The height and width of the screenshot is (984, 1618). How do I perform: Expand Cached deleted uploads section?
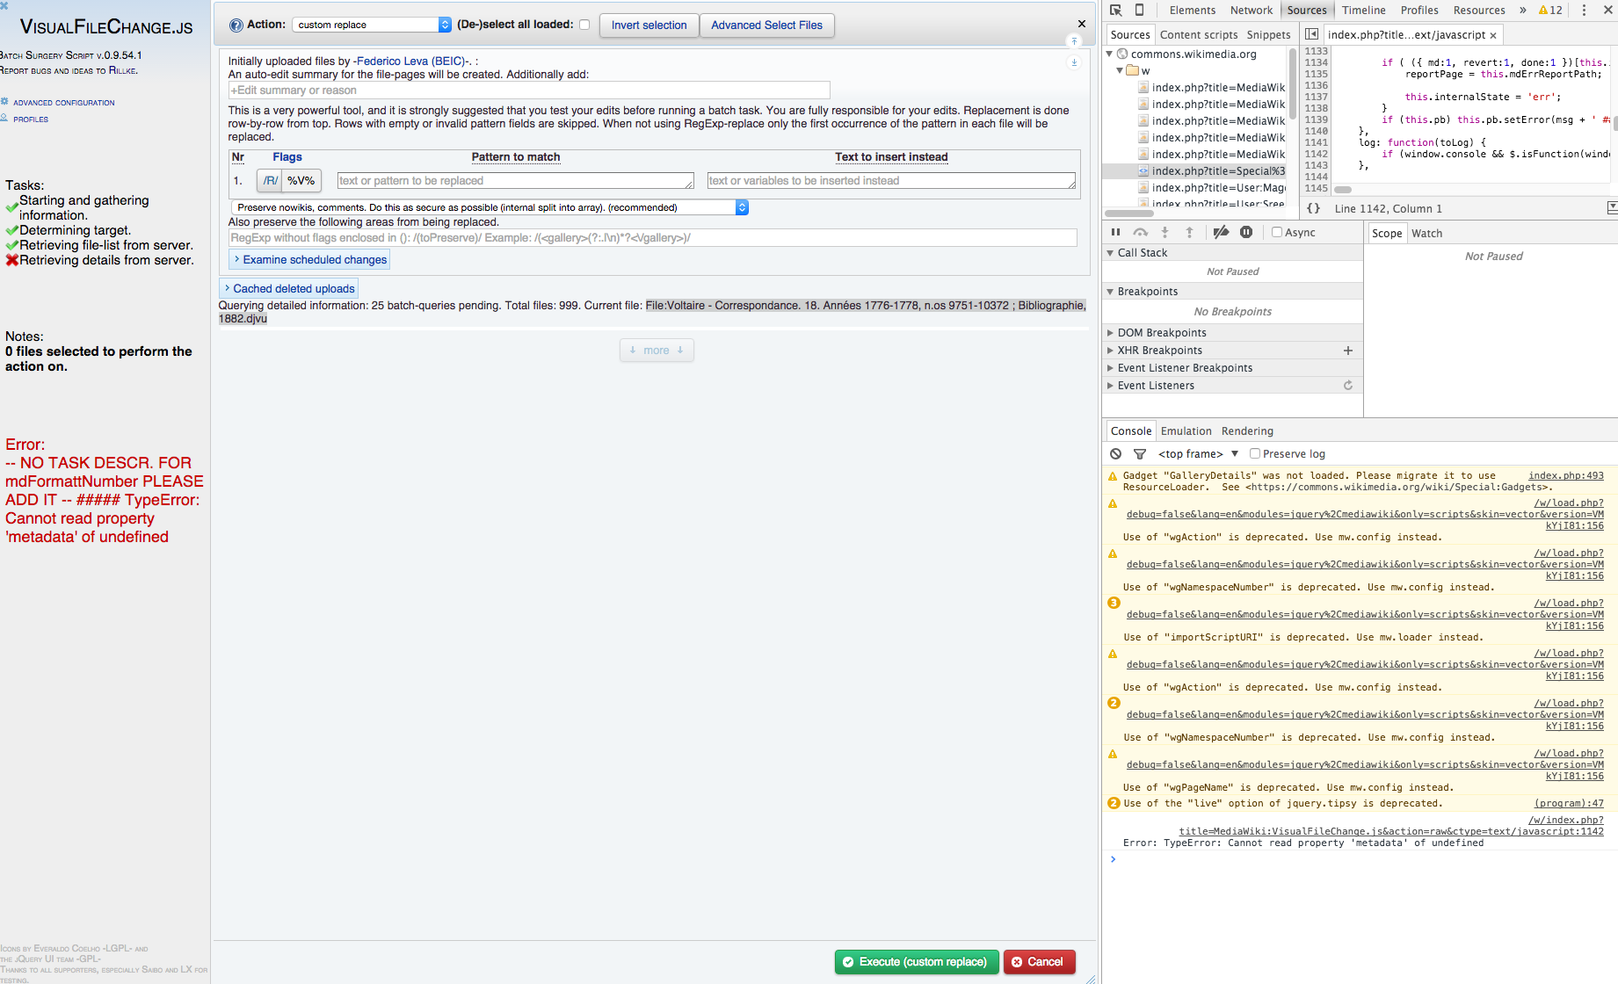(289, 288)
